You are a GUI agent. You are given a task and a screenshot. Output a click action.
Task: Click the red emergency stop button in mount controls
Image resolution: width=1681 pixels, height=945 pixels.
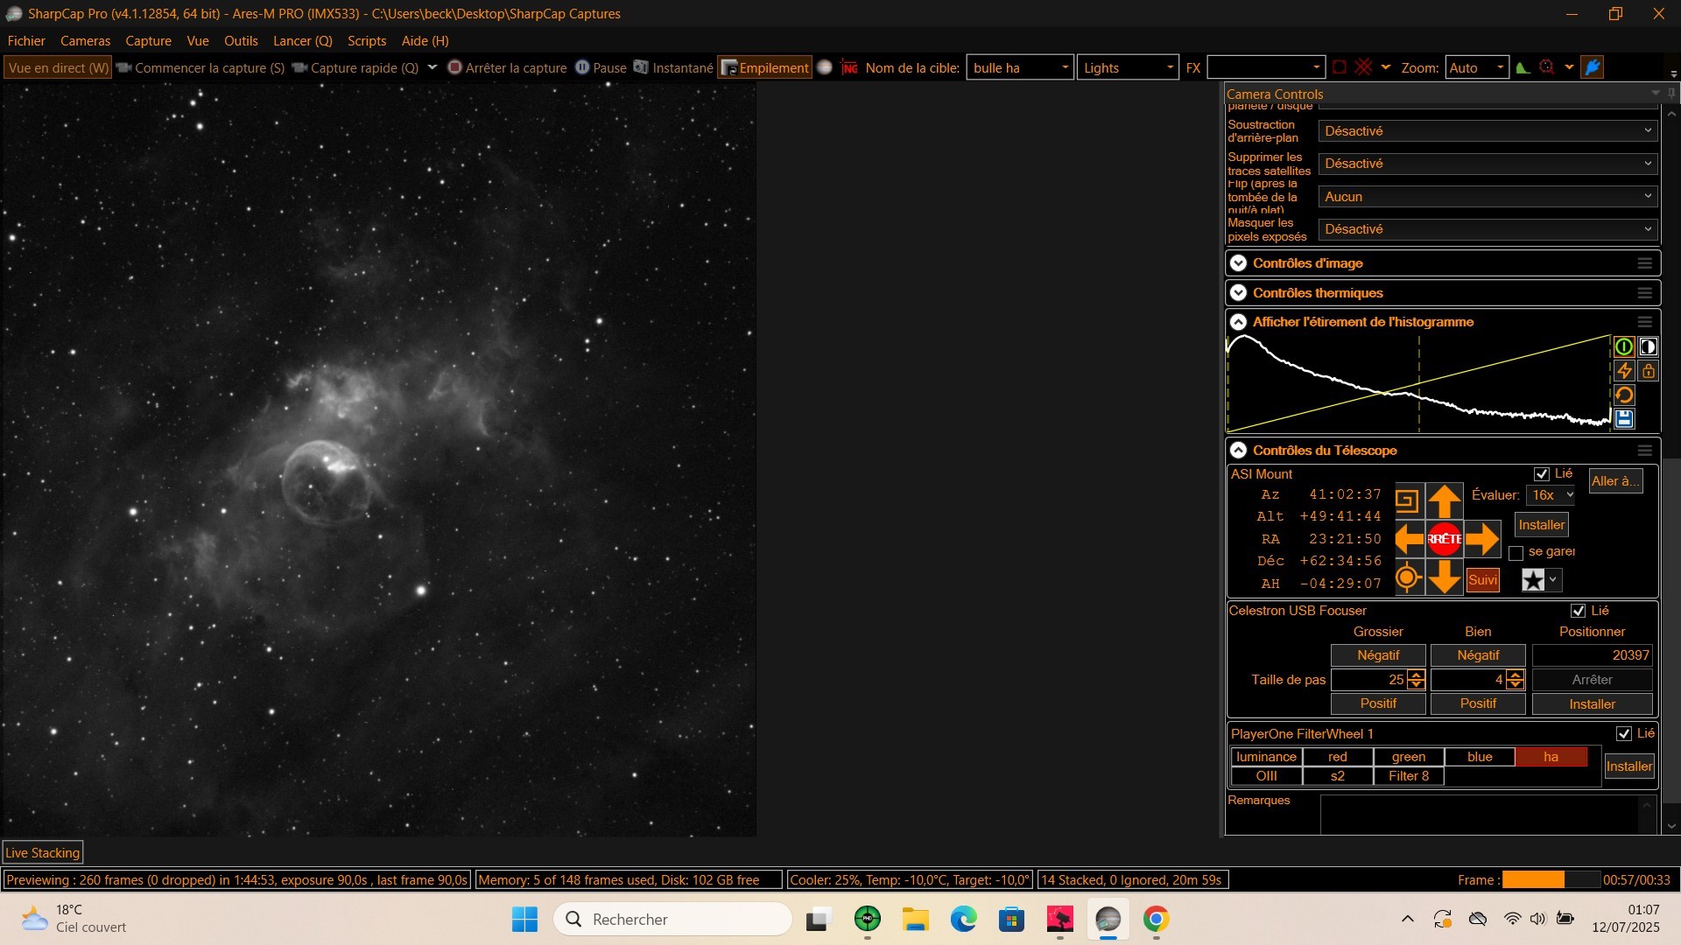(1445, 539)
